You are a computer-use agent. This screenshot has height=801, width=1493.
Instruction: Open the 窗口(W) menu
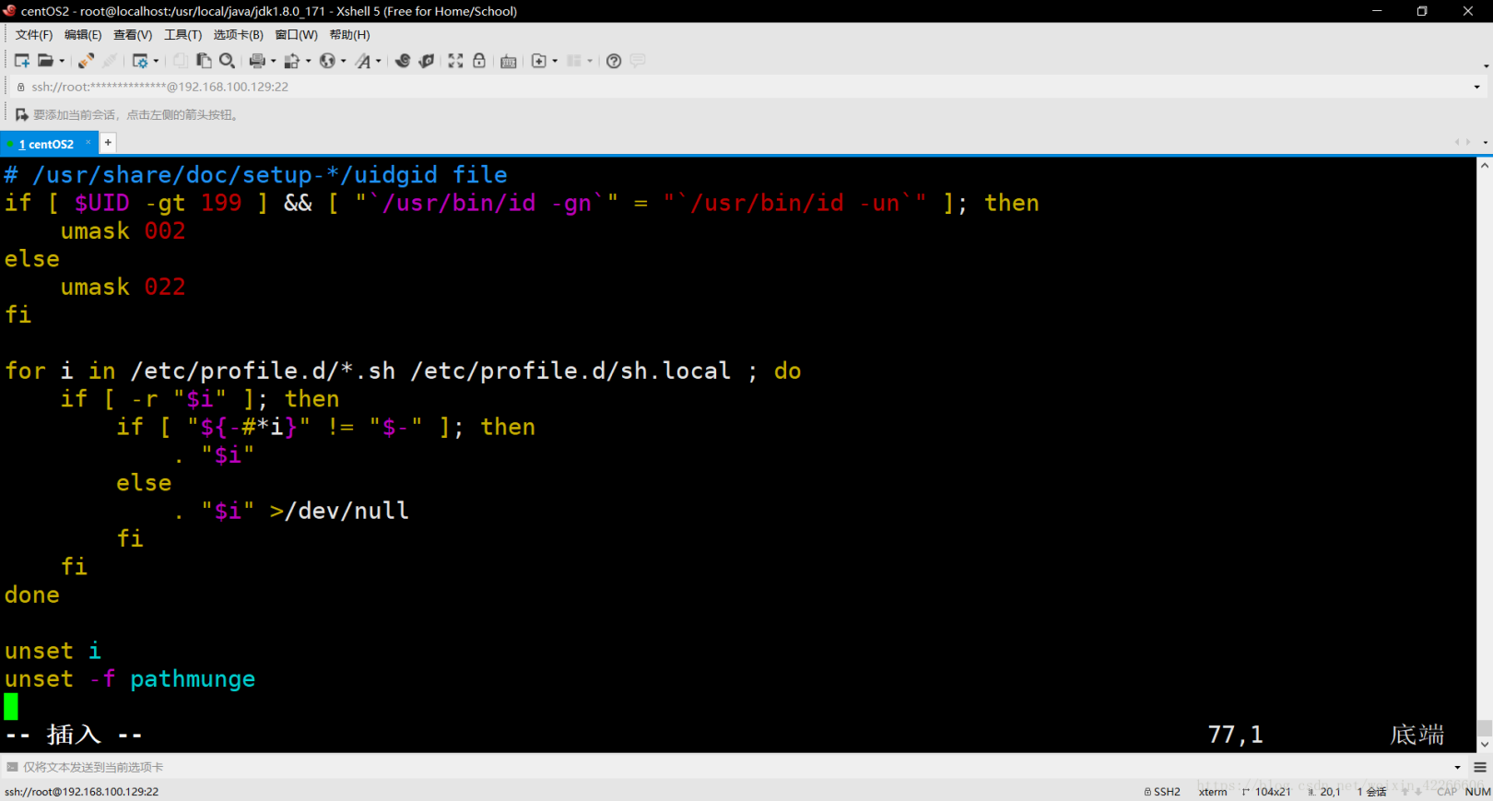pyautogui.click(x=297, y=35)
